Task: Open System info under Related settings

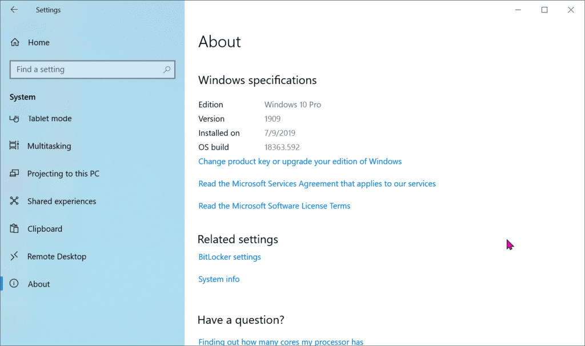Action: pos(219,279)
